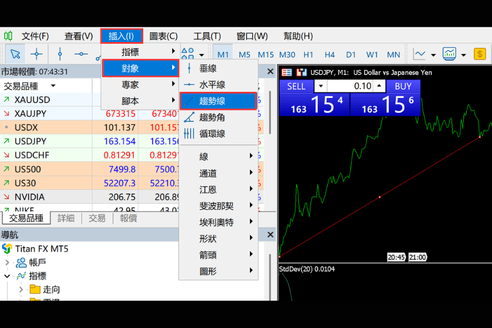Viewport: 492px width, 328px height.
Task: Click the indicators chart icon
Action: point(449,54)
